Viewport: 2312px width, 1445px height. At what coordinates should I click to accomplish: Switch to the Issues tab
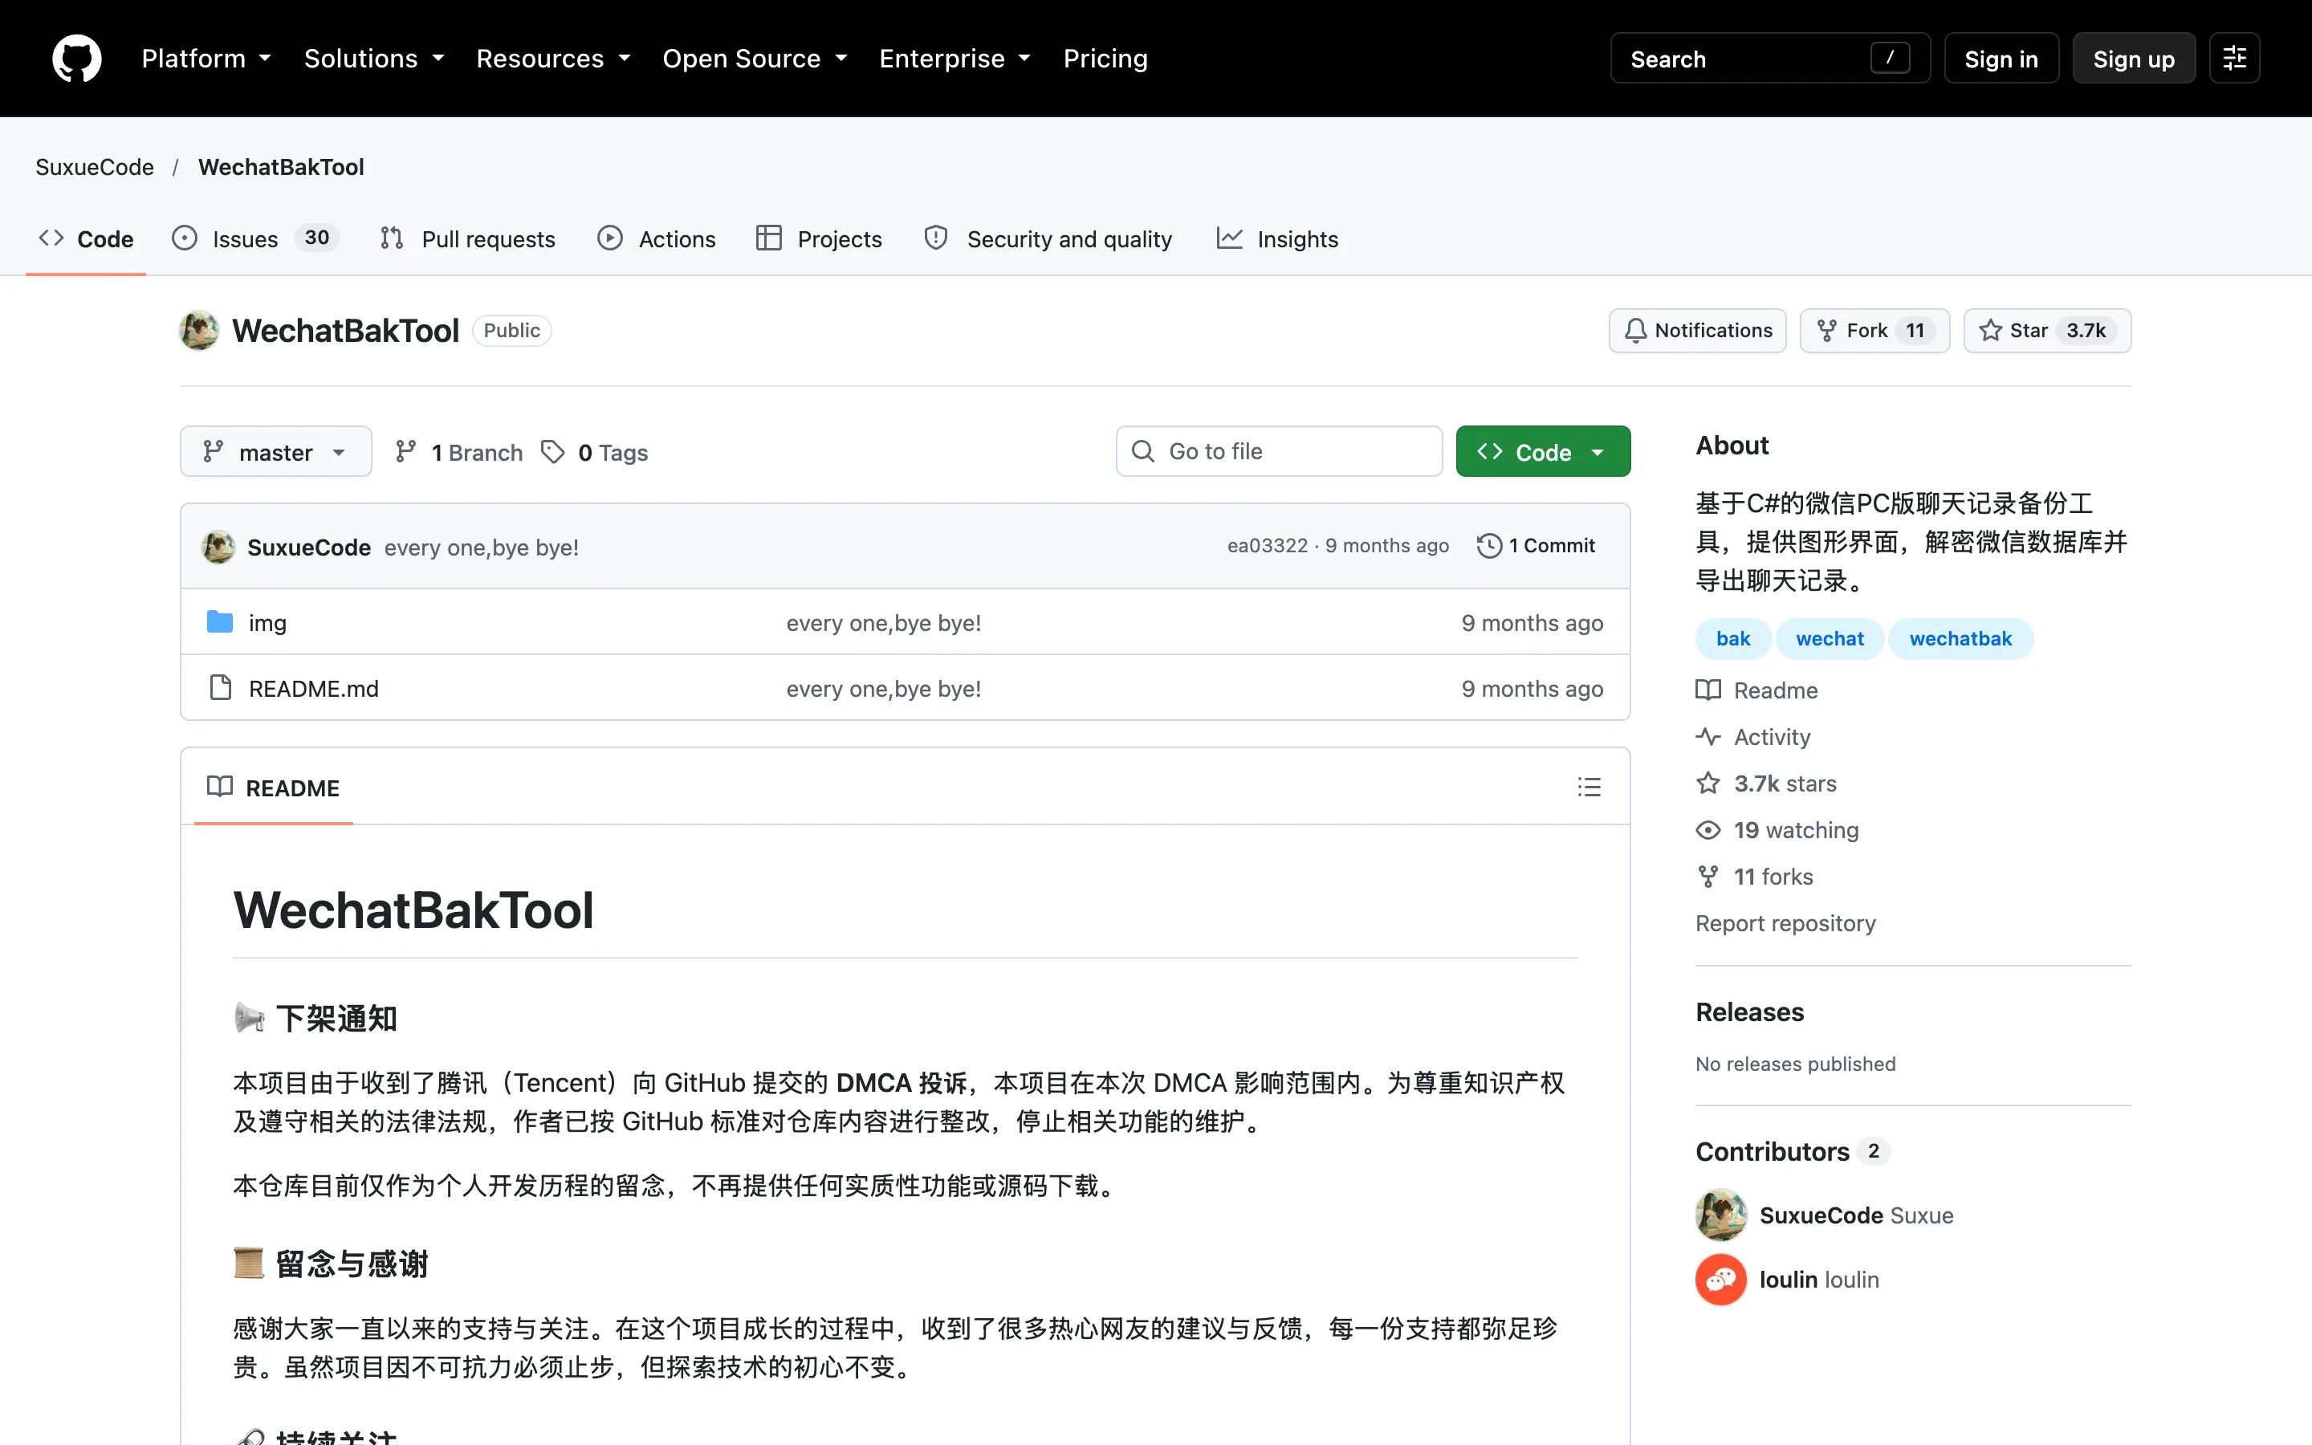[255, 239]
